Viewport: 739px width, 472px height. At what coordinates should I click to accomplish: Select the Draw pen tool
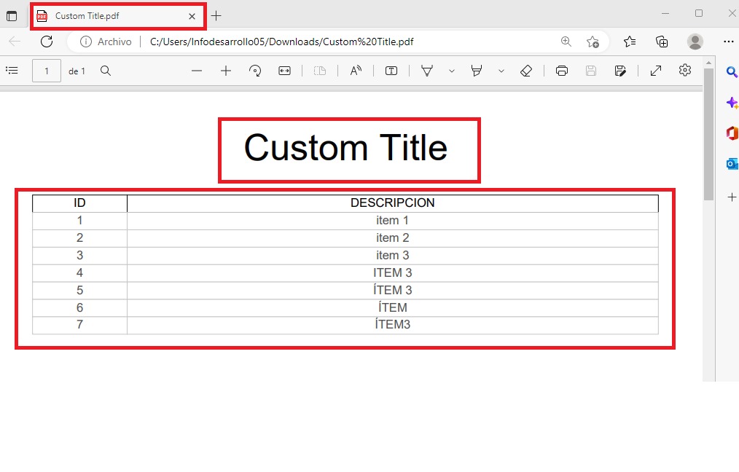point(427,71)
